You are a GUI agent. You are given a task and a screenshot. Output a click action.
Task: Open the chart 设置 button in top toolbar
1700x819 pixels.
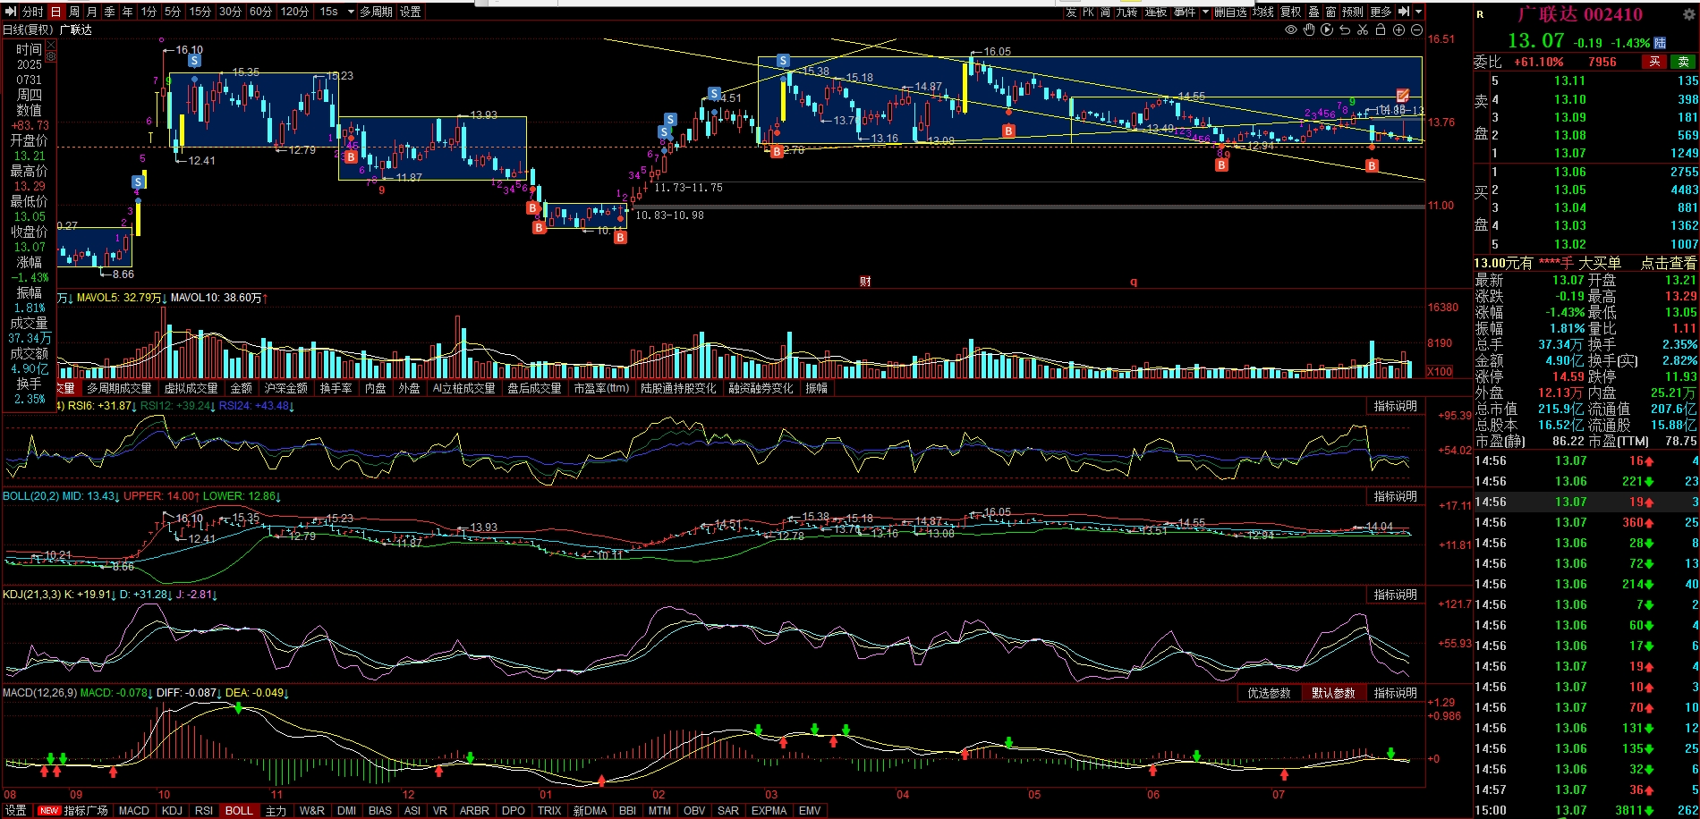click(411, 12)
